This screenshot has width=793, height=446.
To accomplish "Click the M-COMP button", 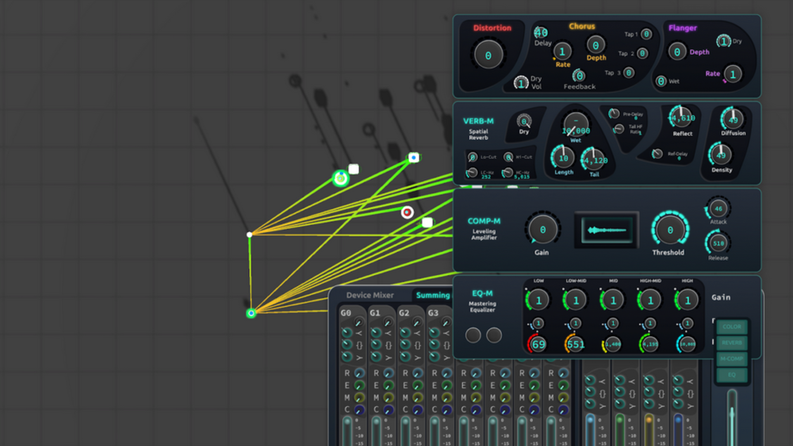I will [x=731, y=359].
